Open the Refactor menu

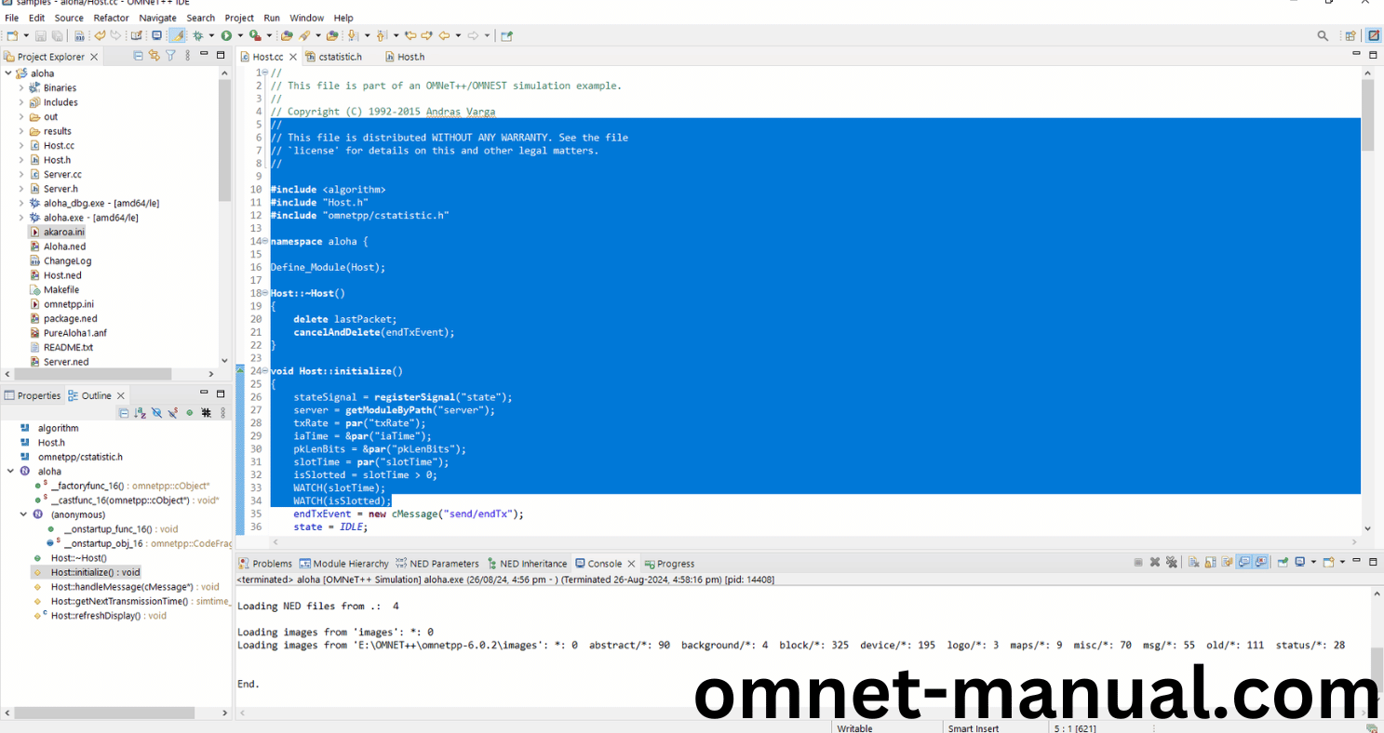(111, 18)
